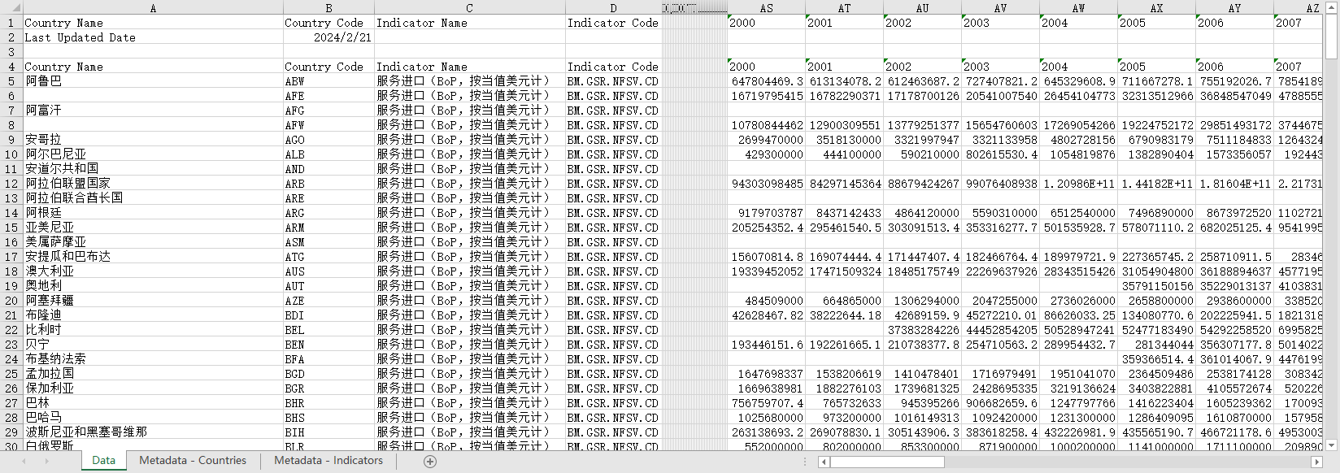Click the select-all corner of the grid
Image resolution: width=1340 pixels, height=473 pixels.
coord(11,8)
